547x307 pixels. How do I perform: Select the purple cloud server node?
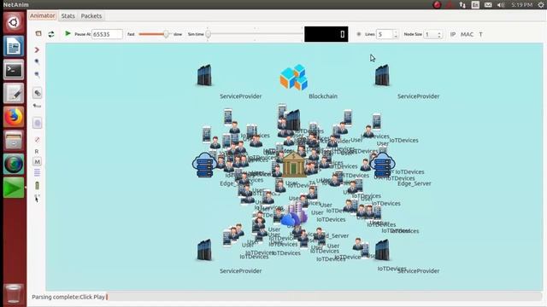294,215
